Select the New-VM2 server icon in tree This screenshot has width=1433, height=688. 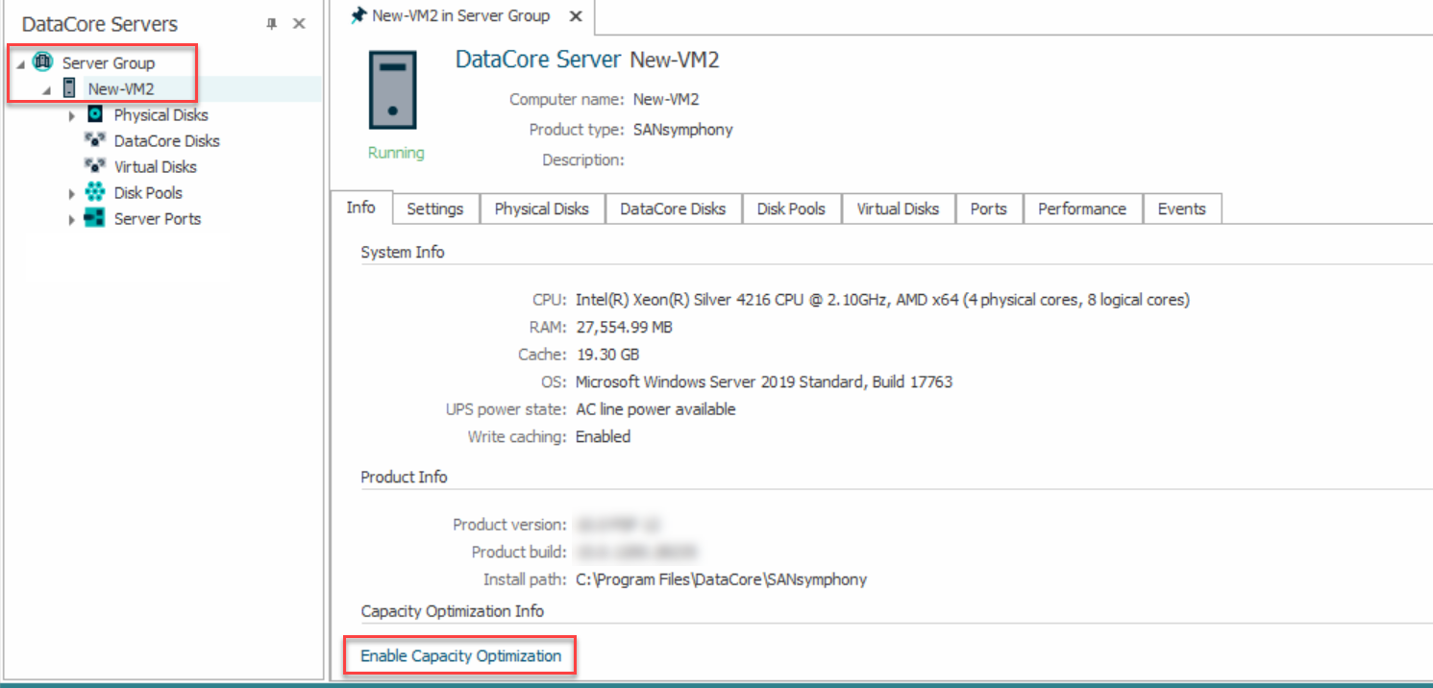click(68, 87)
